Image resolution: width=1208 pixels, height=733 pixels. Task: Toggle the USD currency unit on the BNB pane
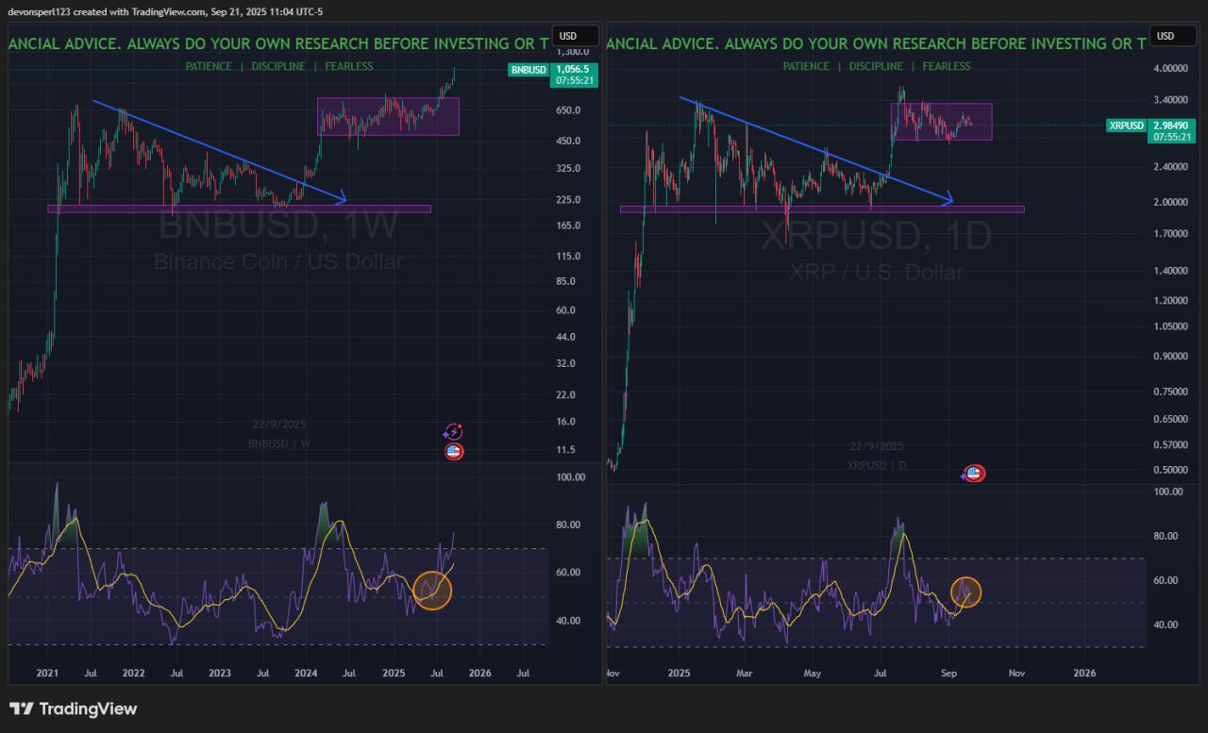575,35
